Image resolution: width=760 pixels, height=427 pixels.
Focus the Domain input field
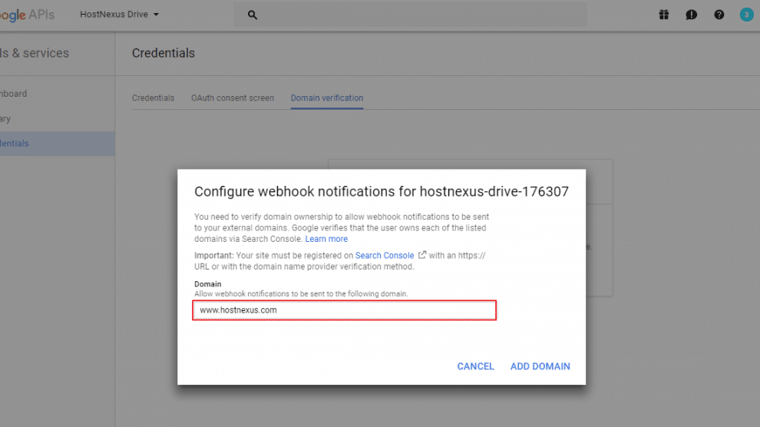[344, 310]
